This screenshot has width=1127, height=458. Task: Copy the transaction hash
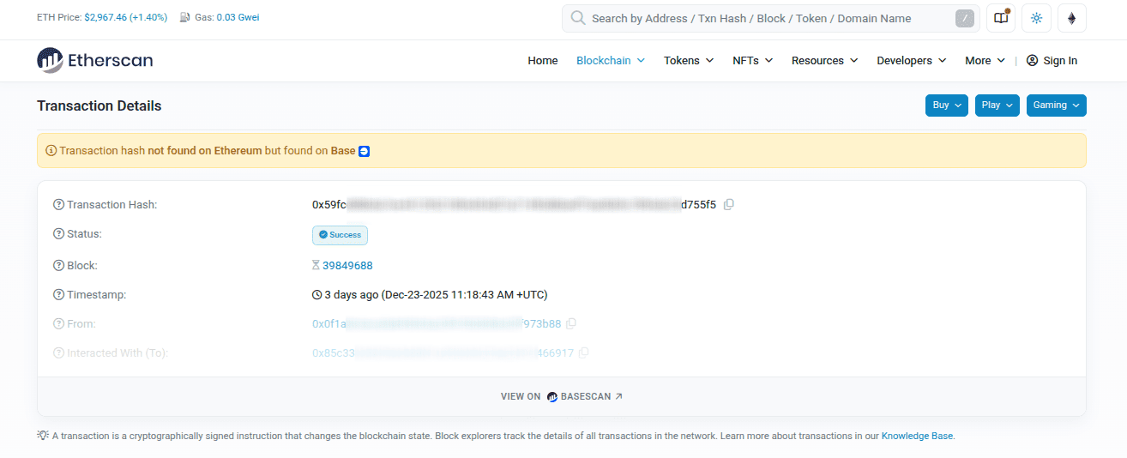729,204
